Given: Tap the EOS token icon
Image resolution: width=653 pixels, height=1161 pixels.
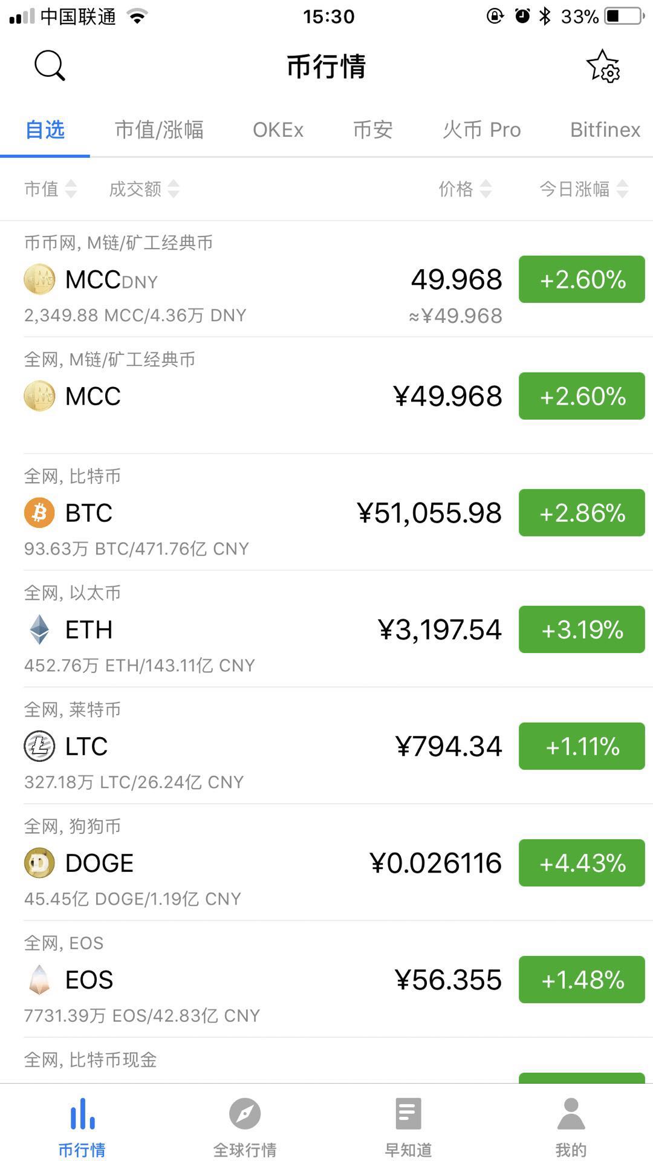Looking at the screenshot, I should point(39,980).
